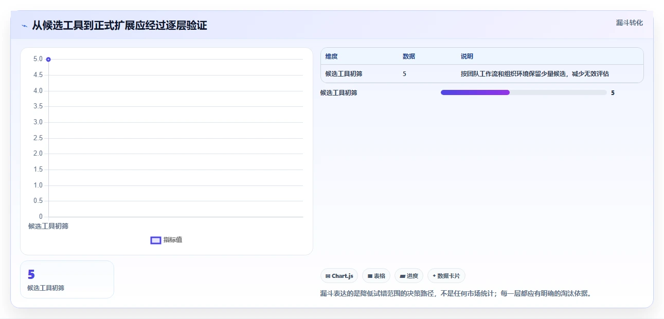Click the title 从候选工具到正式扩展应经过逐层验证
664x319 pixels.
[119, 26]
